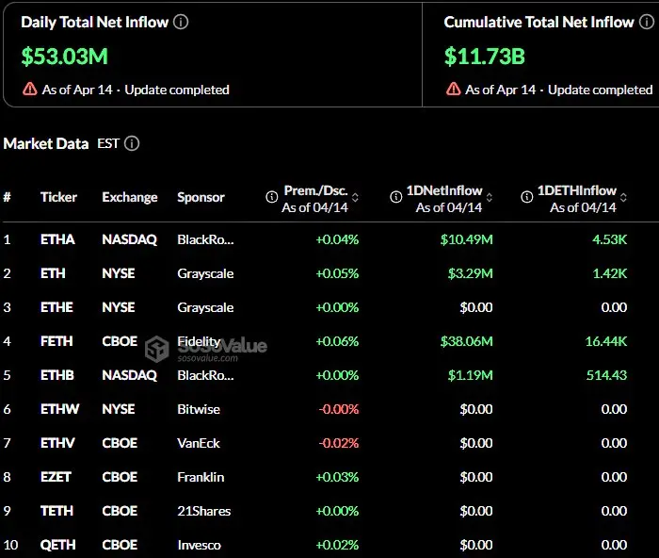Viewport: 659px width, 558px height.
Task: Click the 4.53K ETH inflow value
Action: 610,239
